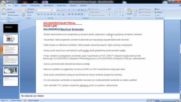Cut selection with Kes
Image resolution: width=181 pixels, height=102 pixels.
coord(10,9)
